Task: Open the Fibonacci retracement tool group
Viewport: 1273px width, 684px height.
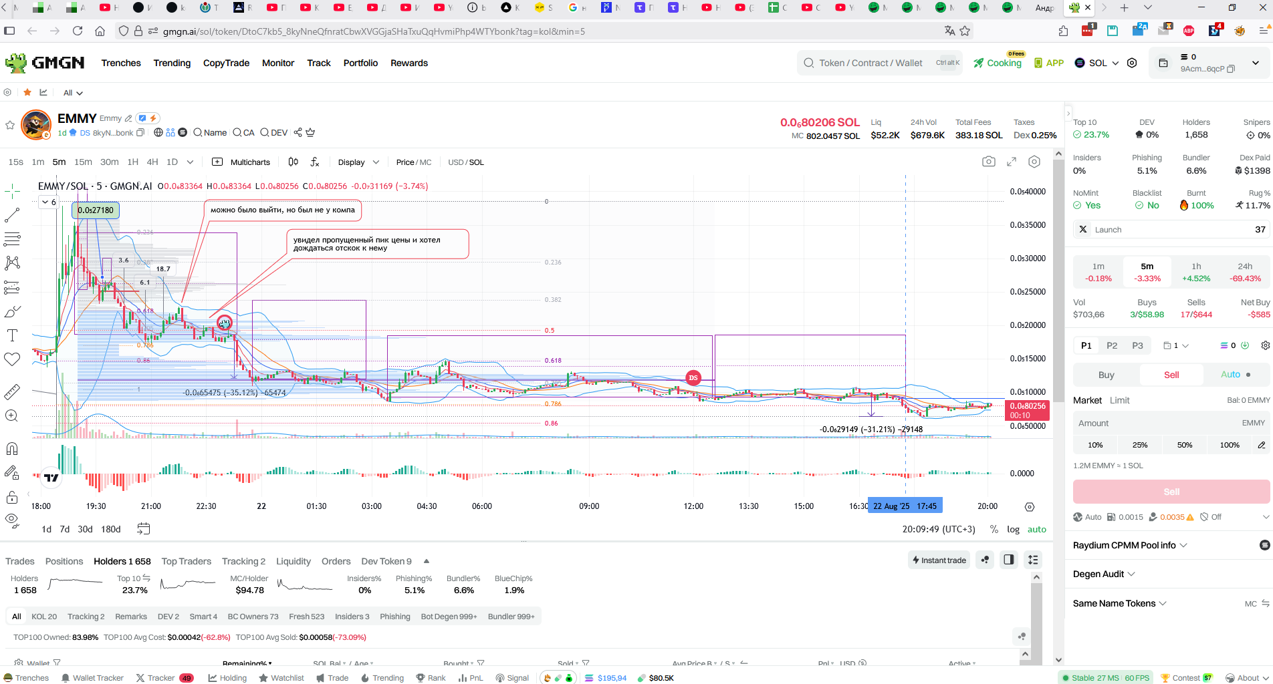Action: (x=12, y=239)
